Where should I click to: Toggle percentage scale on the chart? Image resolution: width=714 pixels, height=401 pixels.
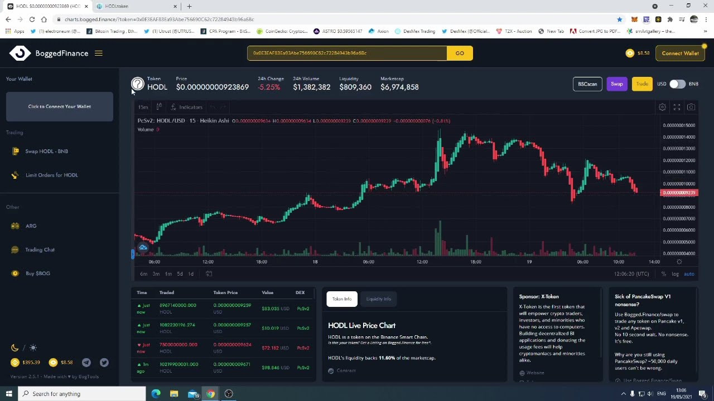pyautogui.click(x=663, y=274)
